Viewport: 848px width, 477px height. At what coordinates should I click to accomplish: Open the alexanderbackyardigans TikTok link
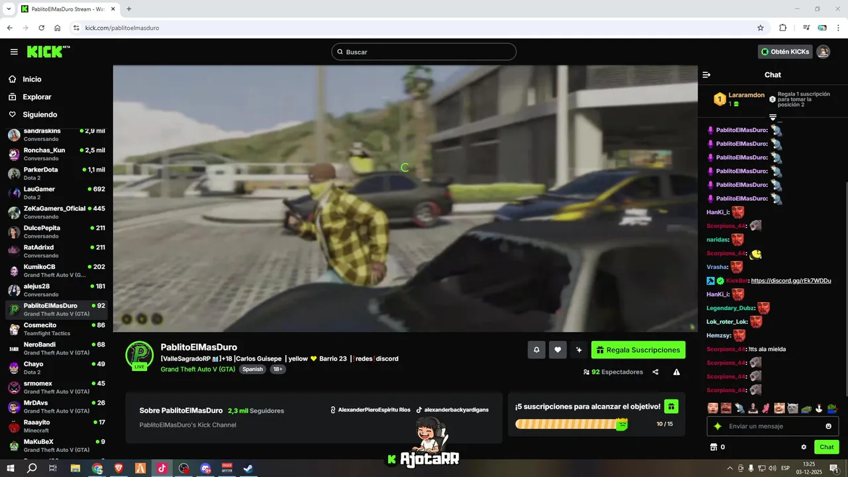click(x=452, y=410)
